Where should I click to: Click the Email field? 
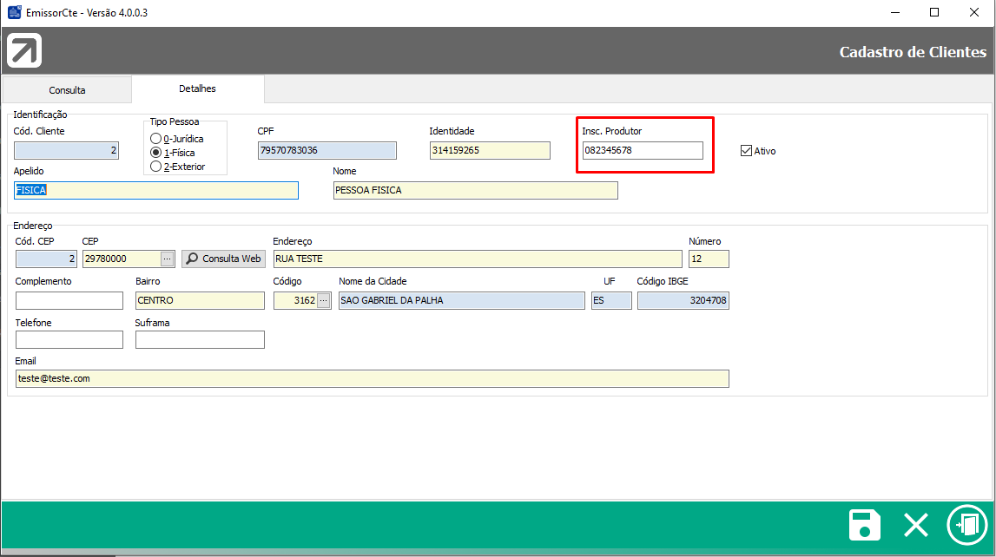click(373, 379)
